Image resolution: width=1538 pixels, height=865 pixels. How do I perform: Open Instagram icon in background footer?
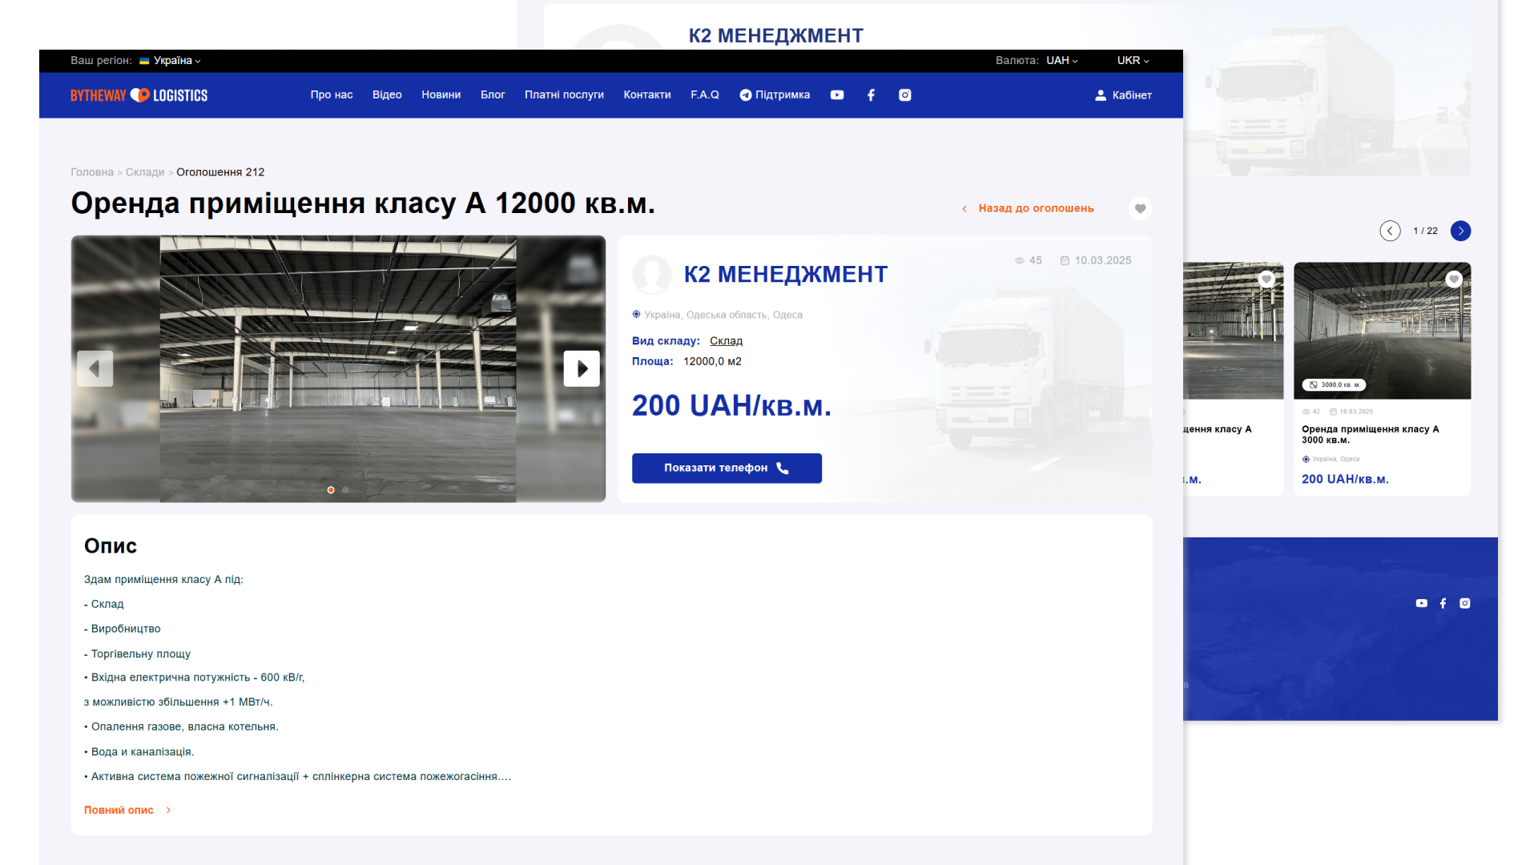[x=1464, y=603]
